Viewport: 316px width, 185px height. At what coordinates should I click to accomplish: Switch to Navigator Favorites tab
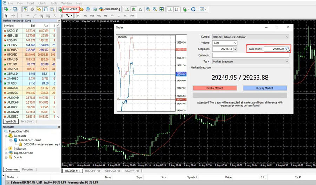point(28,169)
